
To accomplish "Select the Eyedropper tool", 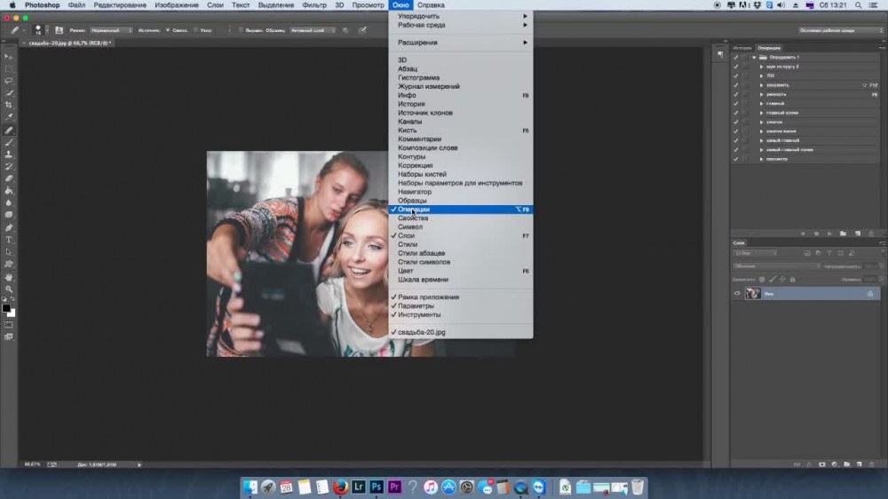I will [10, 117].
